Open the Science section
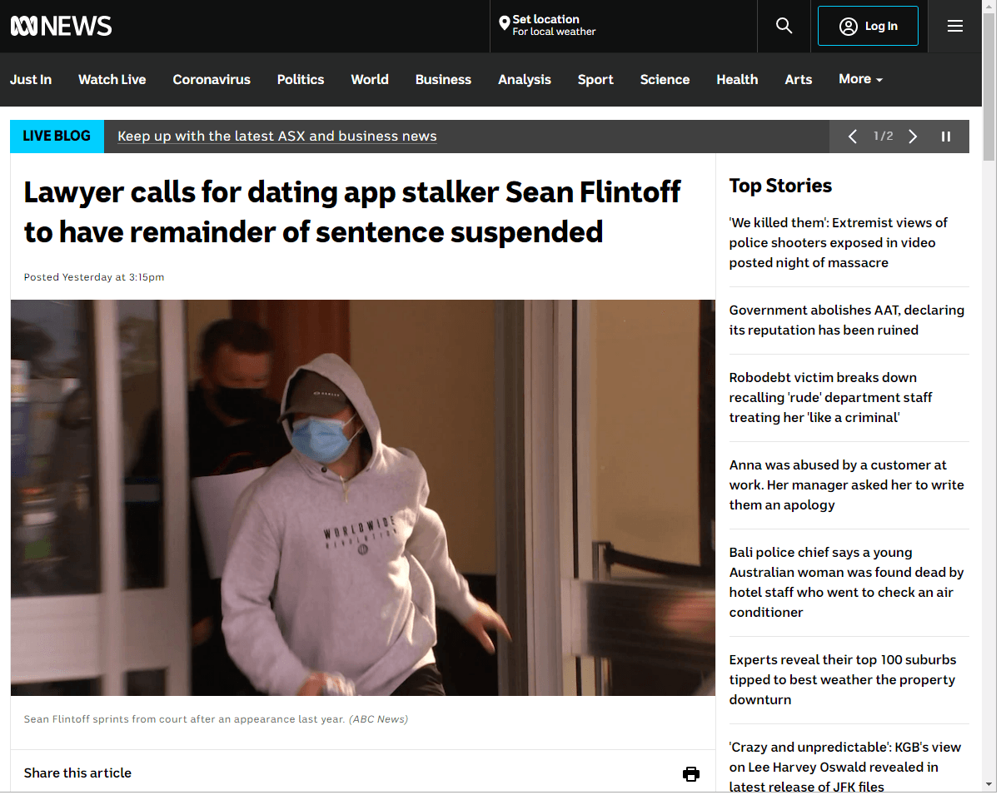The width and height of the screenshot is (1001, 805). 665,80
